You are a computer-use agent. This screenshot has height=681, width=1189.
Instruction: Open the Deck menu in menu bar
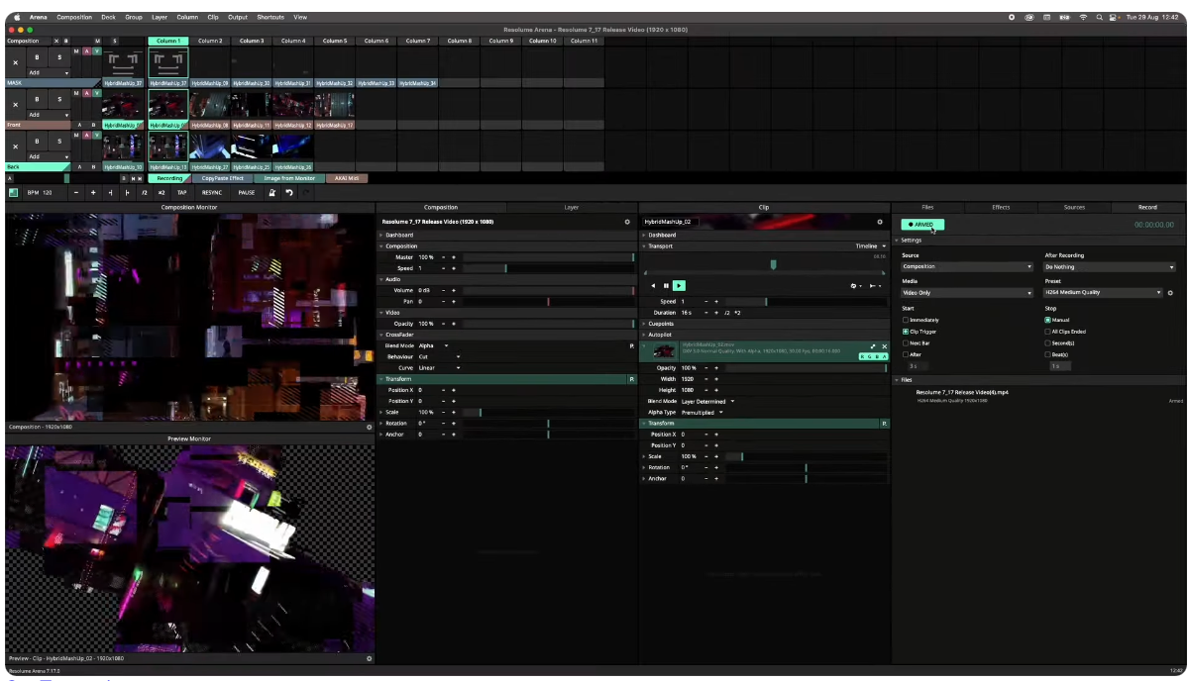(108, 17)
